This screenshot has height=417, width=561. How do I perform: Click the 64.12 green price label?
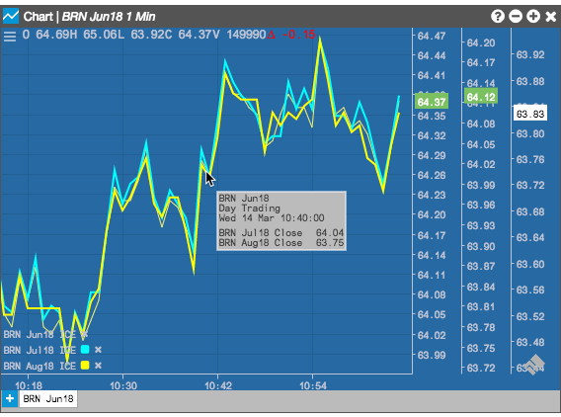pos(480,97)
